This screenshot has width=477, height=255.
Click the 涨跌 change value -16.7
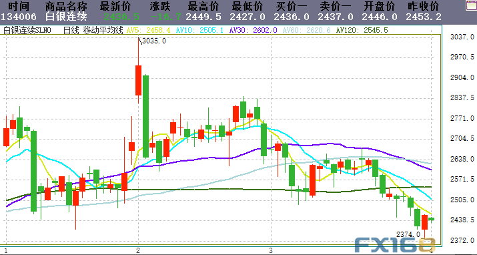tap(166, 17)
